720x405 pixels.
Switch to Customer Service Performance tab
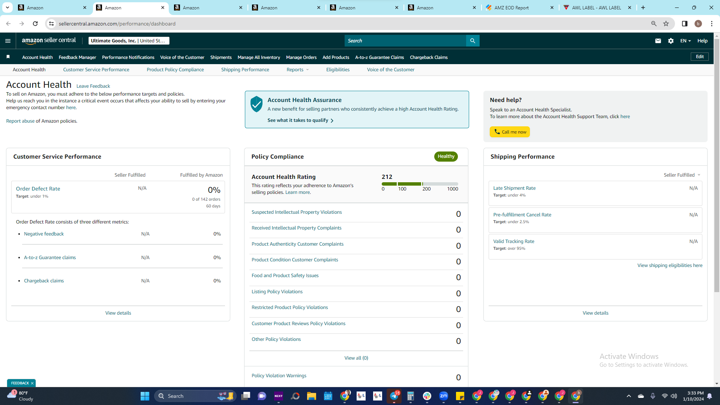point(96,70)
